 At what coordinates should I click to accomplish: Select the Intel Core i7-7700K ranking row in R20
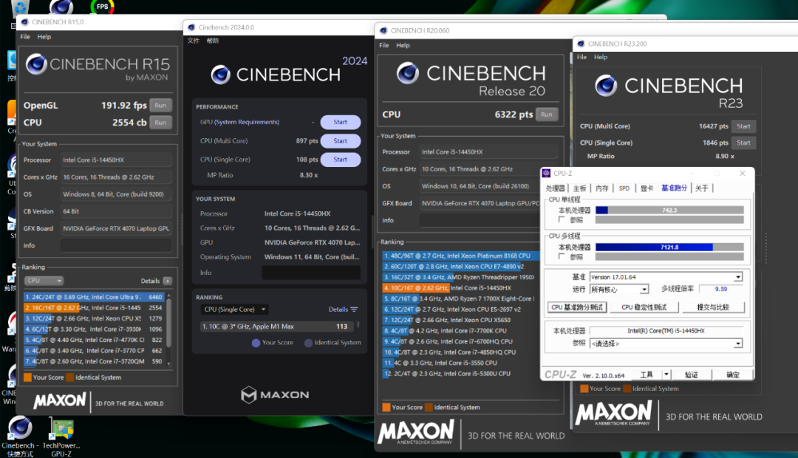460,331
